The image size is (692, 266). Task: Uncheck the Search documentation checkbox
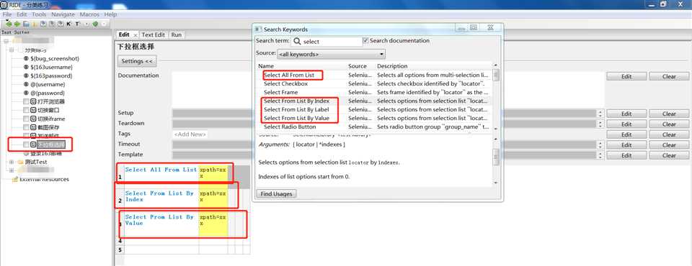[x=365, y=40]
